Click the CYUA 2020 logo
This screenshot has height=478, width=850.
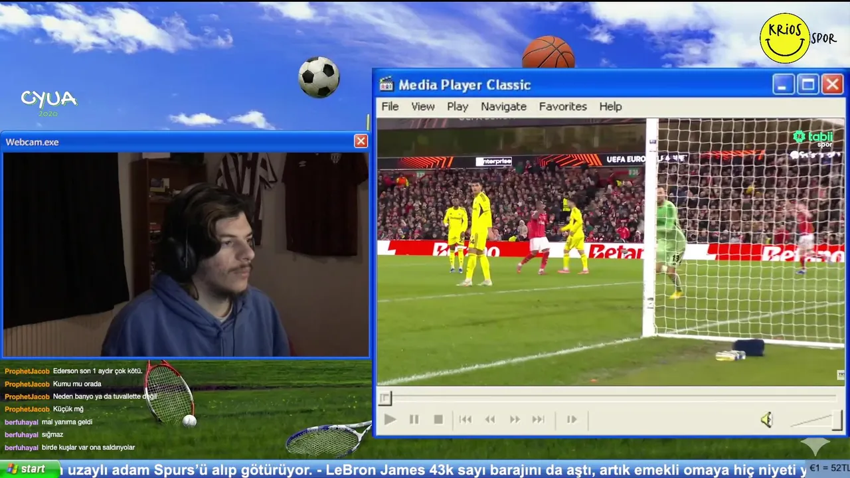click(x=48, y=102)
